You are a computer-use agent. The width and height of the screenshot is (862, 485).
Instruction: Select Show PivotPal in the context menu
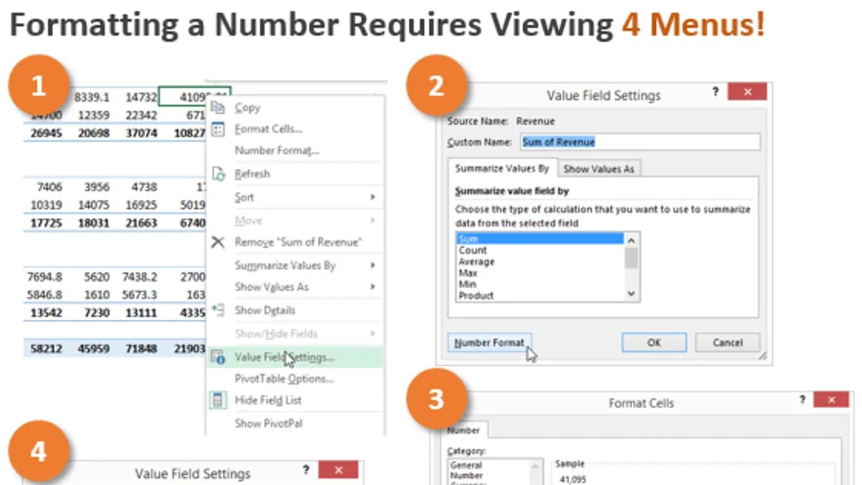[268, 423]
